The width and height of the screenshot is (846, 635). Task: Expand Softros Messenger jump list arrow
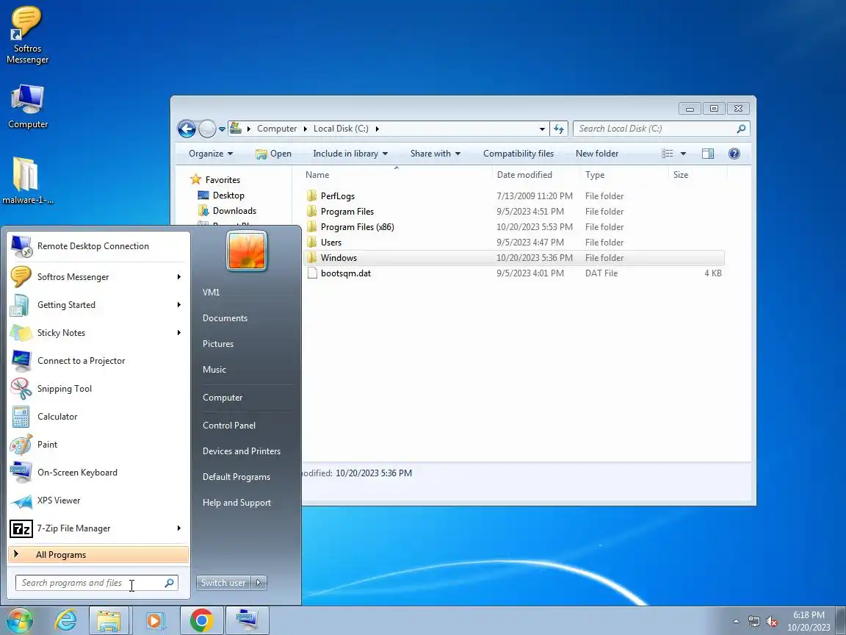click(179, 277)
